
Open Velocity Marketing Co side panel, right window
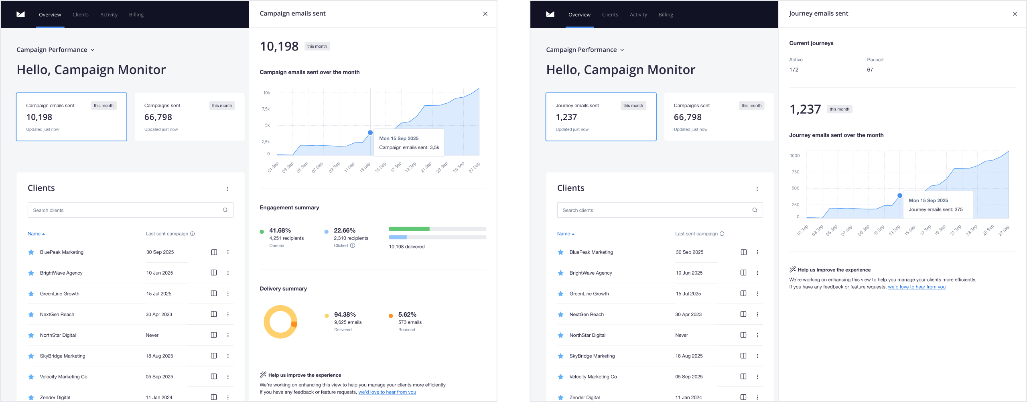pos(743,377)
